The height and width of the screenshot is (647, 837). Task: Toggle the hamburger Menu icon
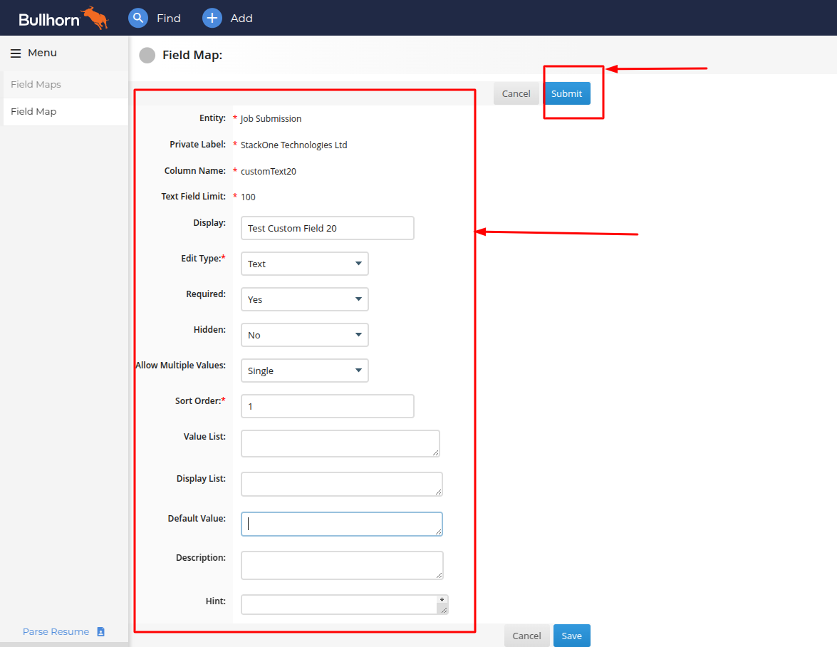pos(16,53)
